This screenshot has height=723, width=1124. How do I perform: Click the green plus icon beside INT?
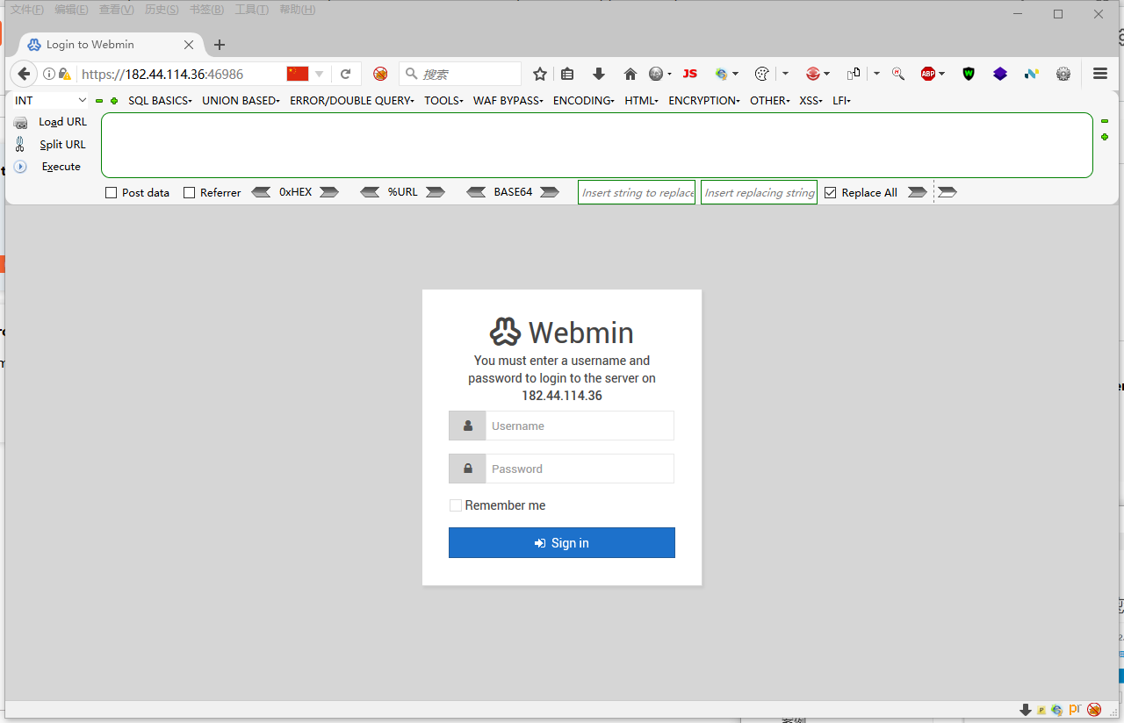point(114,101)
